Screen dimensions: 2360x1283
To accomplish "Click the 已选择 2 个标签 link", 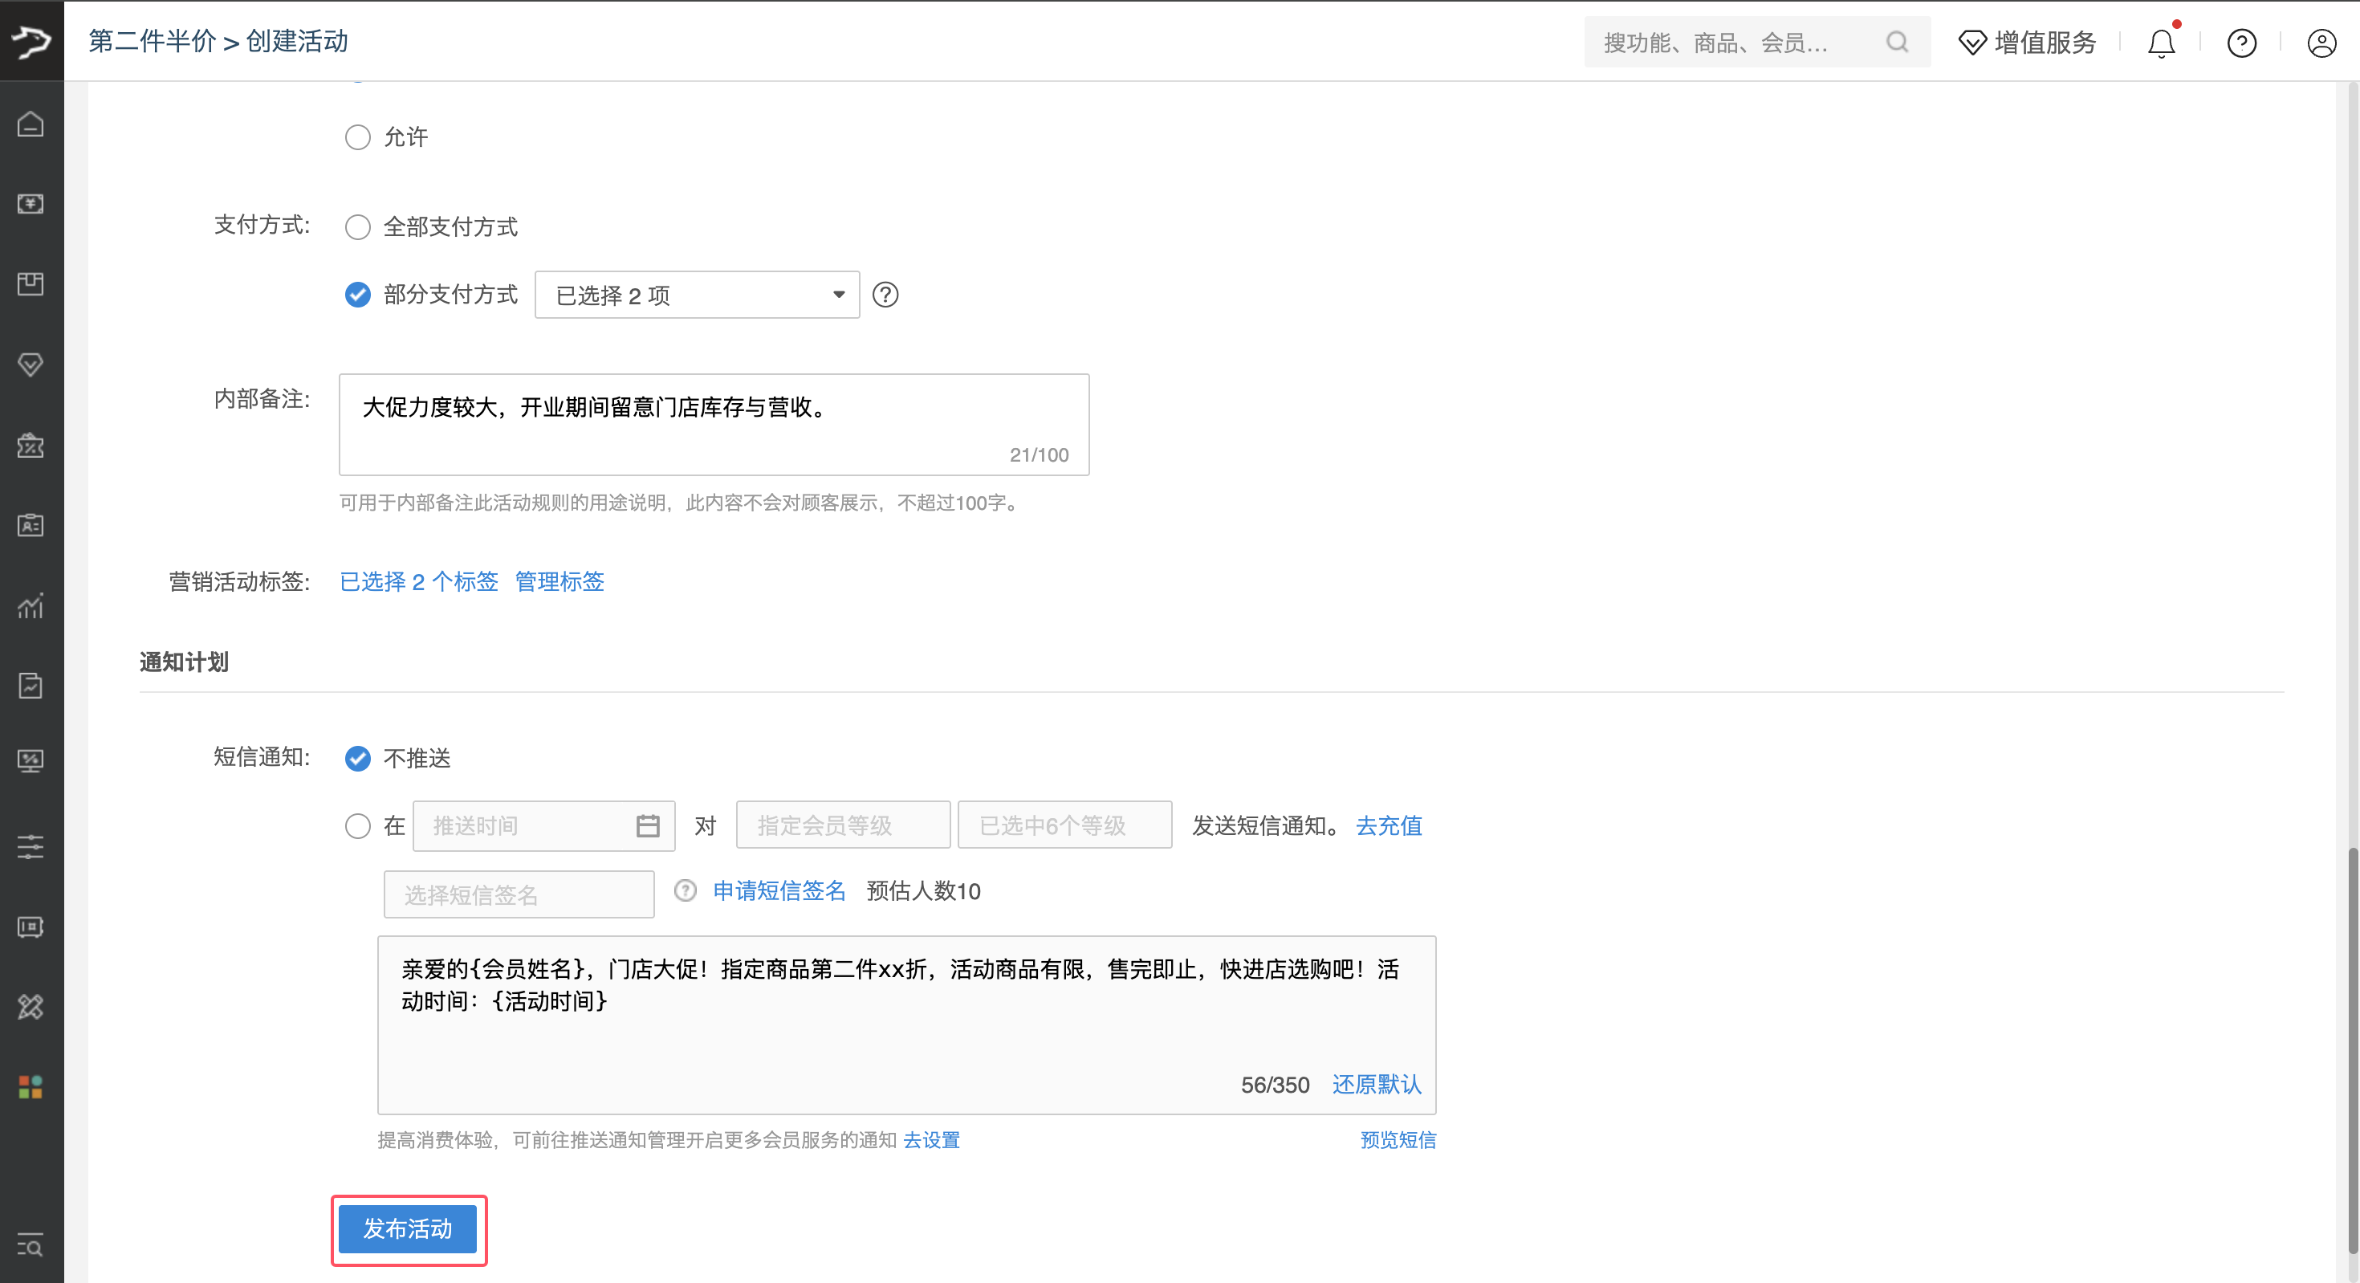I will point(419,582).
